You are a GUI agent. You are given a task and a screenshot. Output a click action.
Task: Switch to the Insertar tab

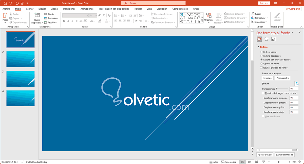pos(30,9)
